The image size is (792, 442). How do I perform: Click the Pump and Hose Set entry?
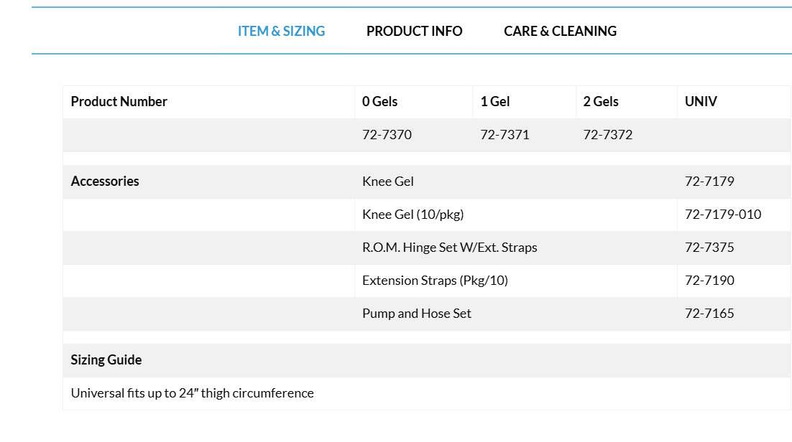pyautogui.click(x=416, y=314)
